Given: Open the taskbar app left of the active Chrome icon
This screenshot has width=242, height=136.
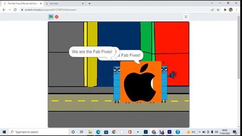Looking at the screenshot, I should point(146,132).
